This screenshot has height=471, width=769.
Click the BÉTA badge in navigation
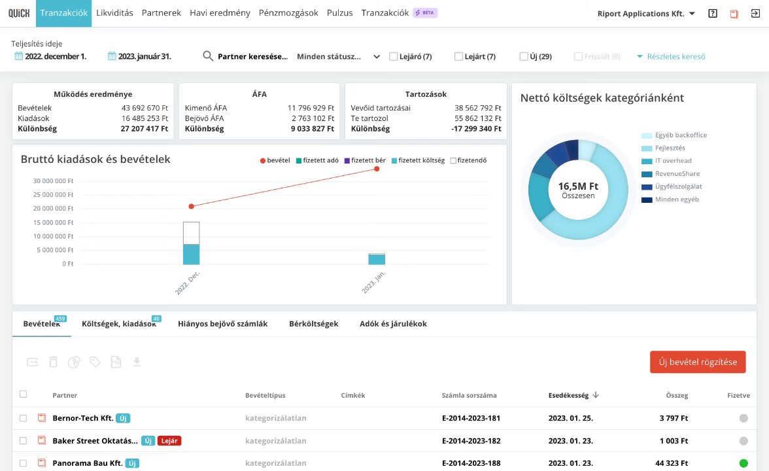click(425, 13)
